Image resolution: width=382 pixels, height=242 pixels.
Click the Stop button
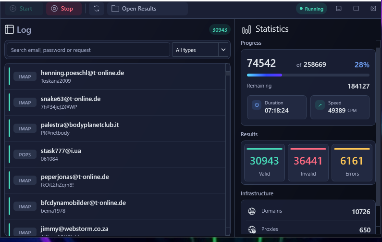(64, 9)
